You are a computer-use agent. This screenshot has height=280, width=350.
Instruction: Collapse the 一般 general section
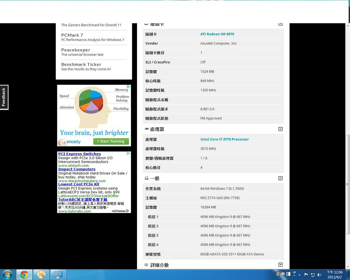281,178
